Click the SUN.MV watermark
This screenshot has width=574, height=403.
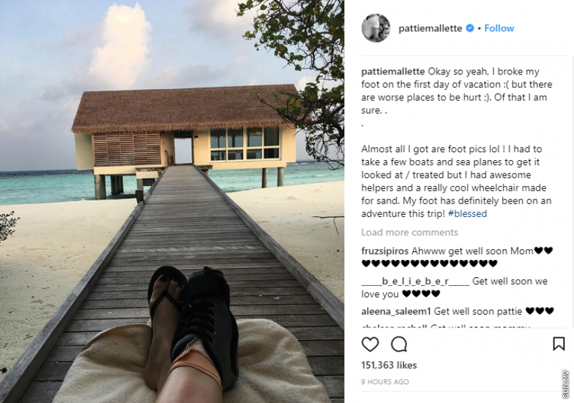coord(565,384)
